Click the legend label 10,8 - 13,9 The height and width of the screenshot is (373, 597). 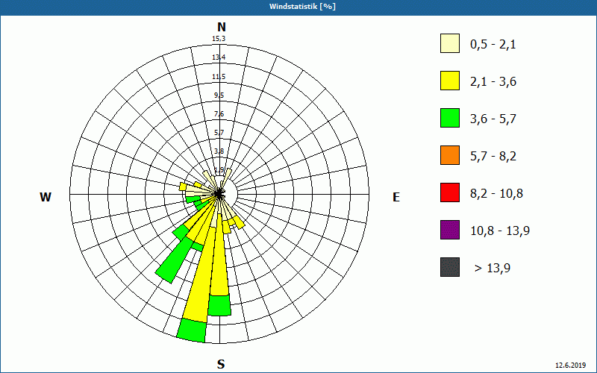(x=500, y=231)
